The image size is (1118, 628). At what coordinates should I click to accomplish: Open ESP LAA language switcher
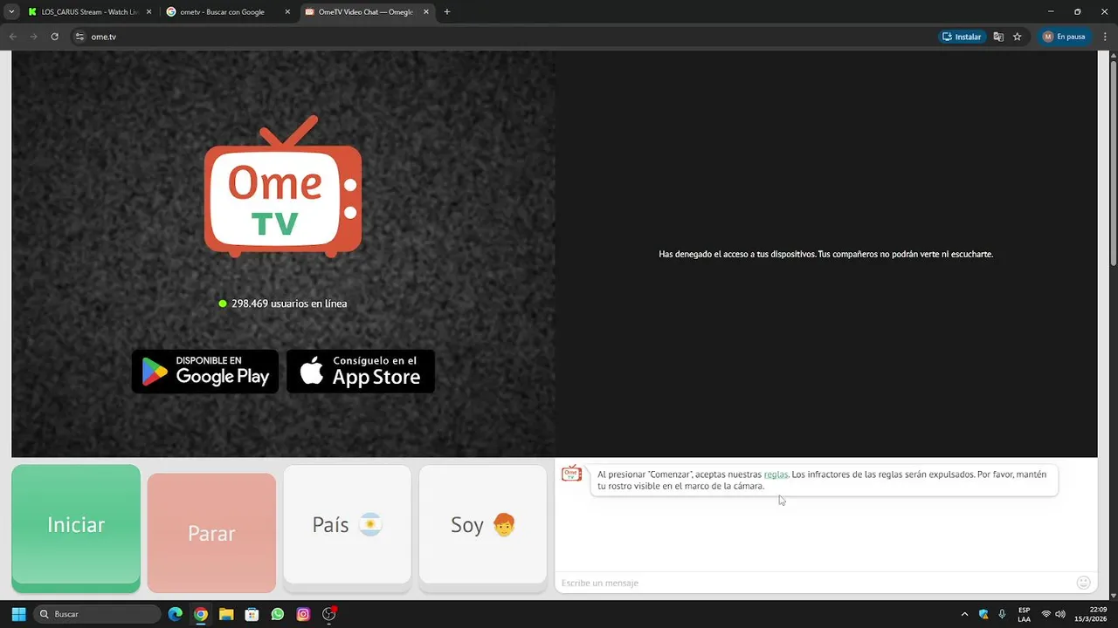click(x=1024, y=614)
